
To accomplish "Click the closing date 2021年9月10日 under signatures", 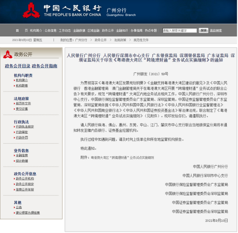I will 216,221.
